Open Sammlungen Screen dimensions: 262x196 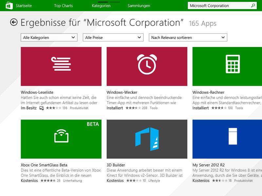[x=139, y=6]
